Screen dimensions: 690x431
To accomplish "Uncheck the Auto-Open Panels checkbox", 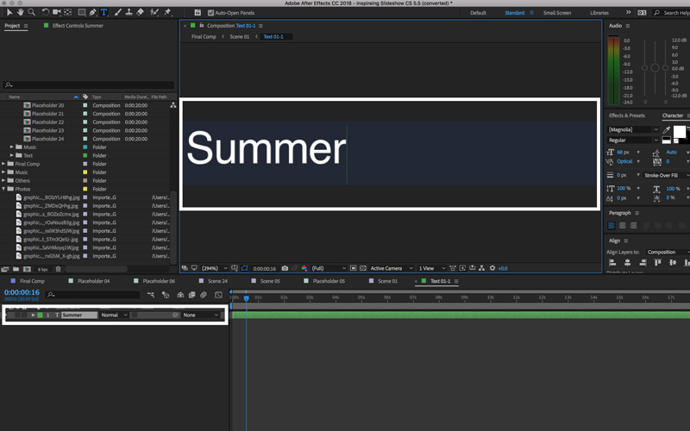I will click(210, 13).
